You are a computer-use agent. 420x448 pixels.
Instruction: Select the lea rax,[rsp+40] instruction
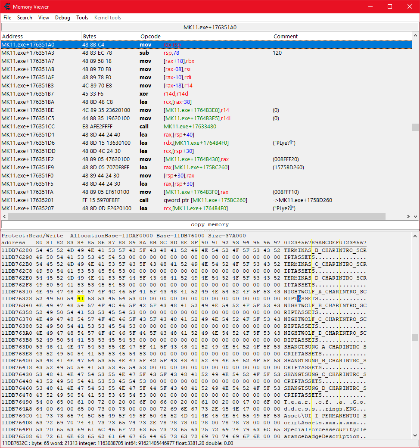click(206, 134)
